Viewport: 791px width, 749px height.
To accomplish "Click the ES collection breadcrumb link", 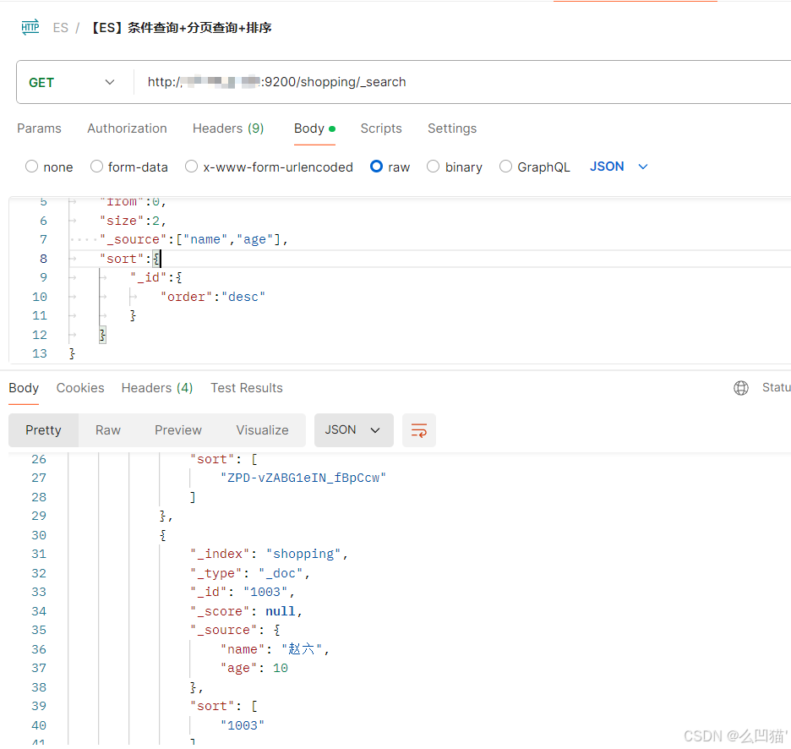I will [x=60, y=28].
